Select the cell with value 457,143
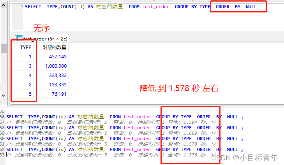 [x=58, y=57]
